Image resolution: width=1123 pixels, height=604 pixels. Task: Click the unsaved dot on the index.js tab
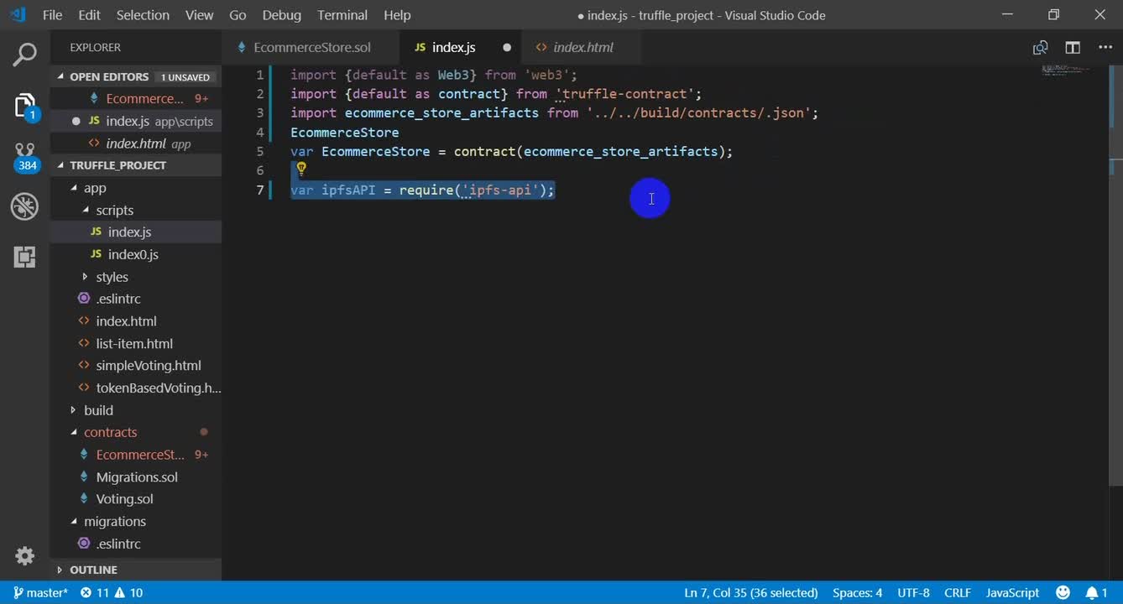507,48
